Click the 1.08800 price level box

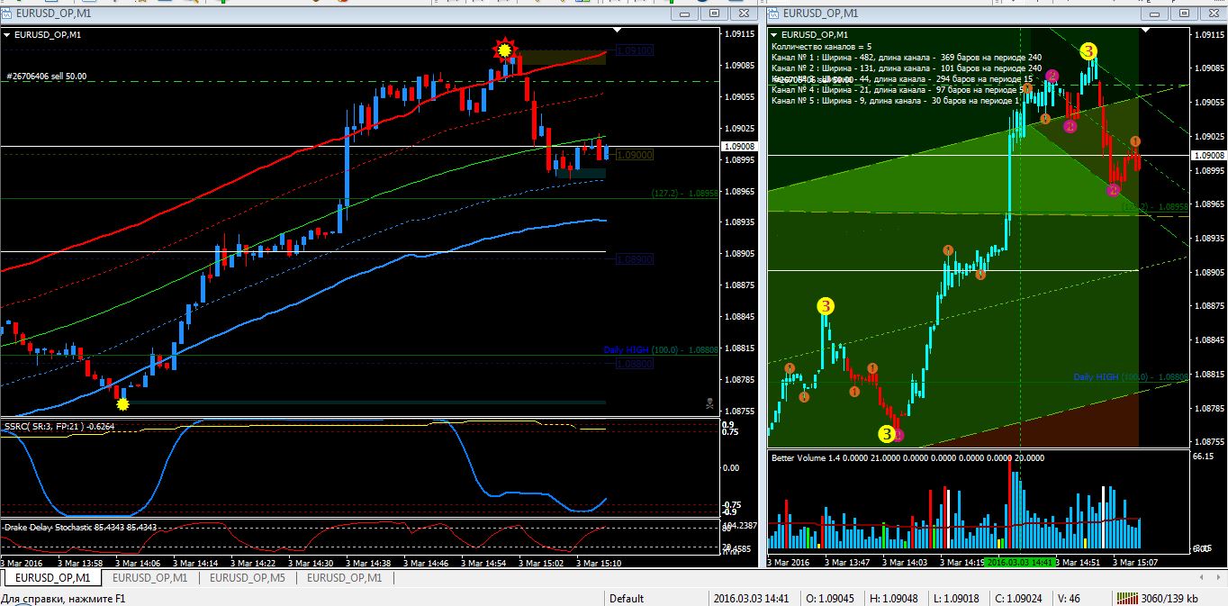point(635,364)
